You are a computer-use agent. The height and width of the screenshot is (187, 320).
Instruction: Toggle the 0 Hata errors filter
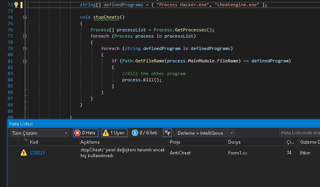[86, 133]
